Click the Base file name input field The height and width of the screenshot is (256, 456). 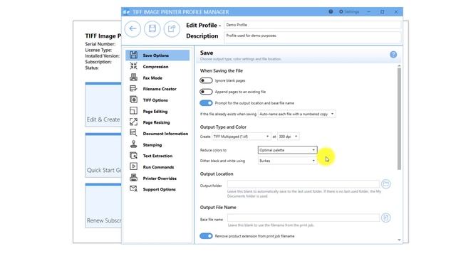click(304, 218)
